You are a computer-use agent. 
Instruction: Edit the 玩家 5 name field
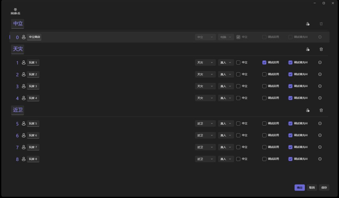click(x=33, y=124)
